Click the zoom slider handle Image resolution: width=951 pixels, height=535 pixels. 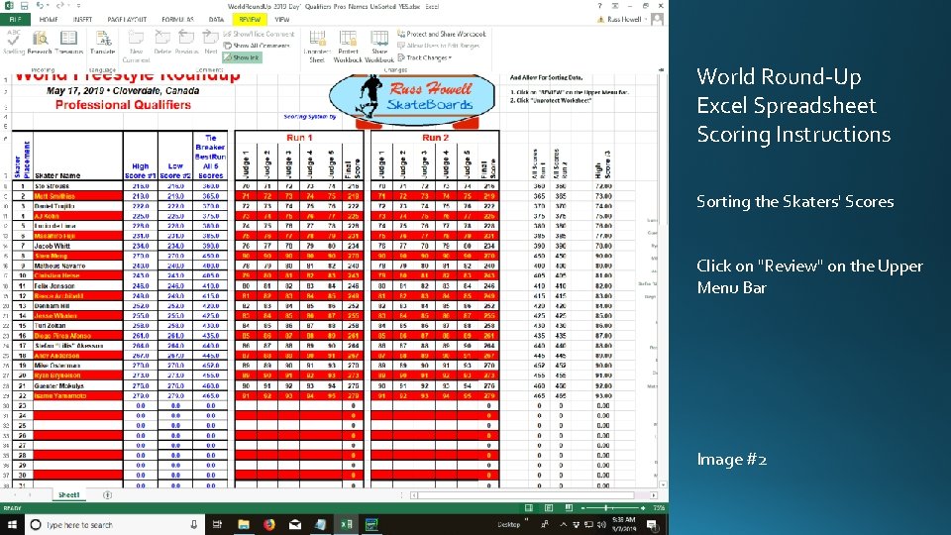point(606,507)
